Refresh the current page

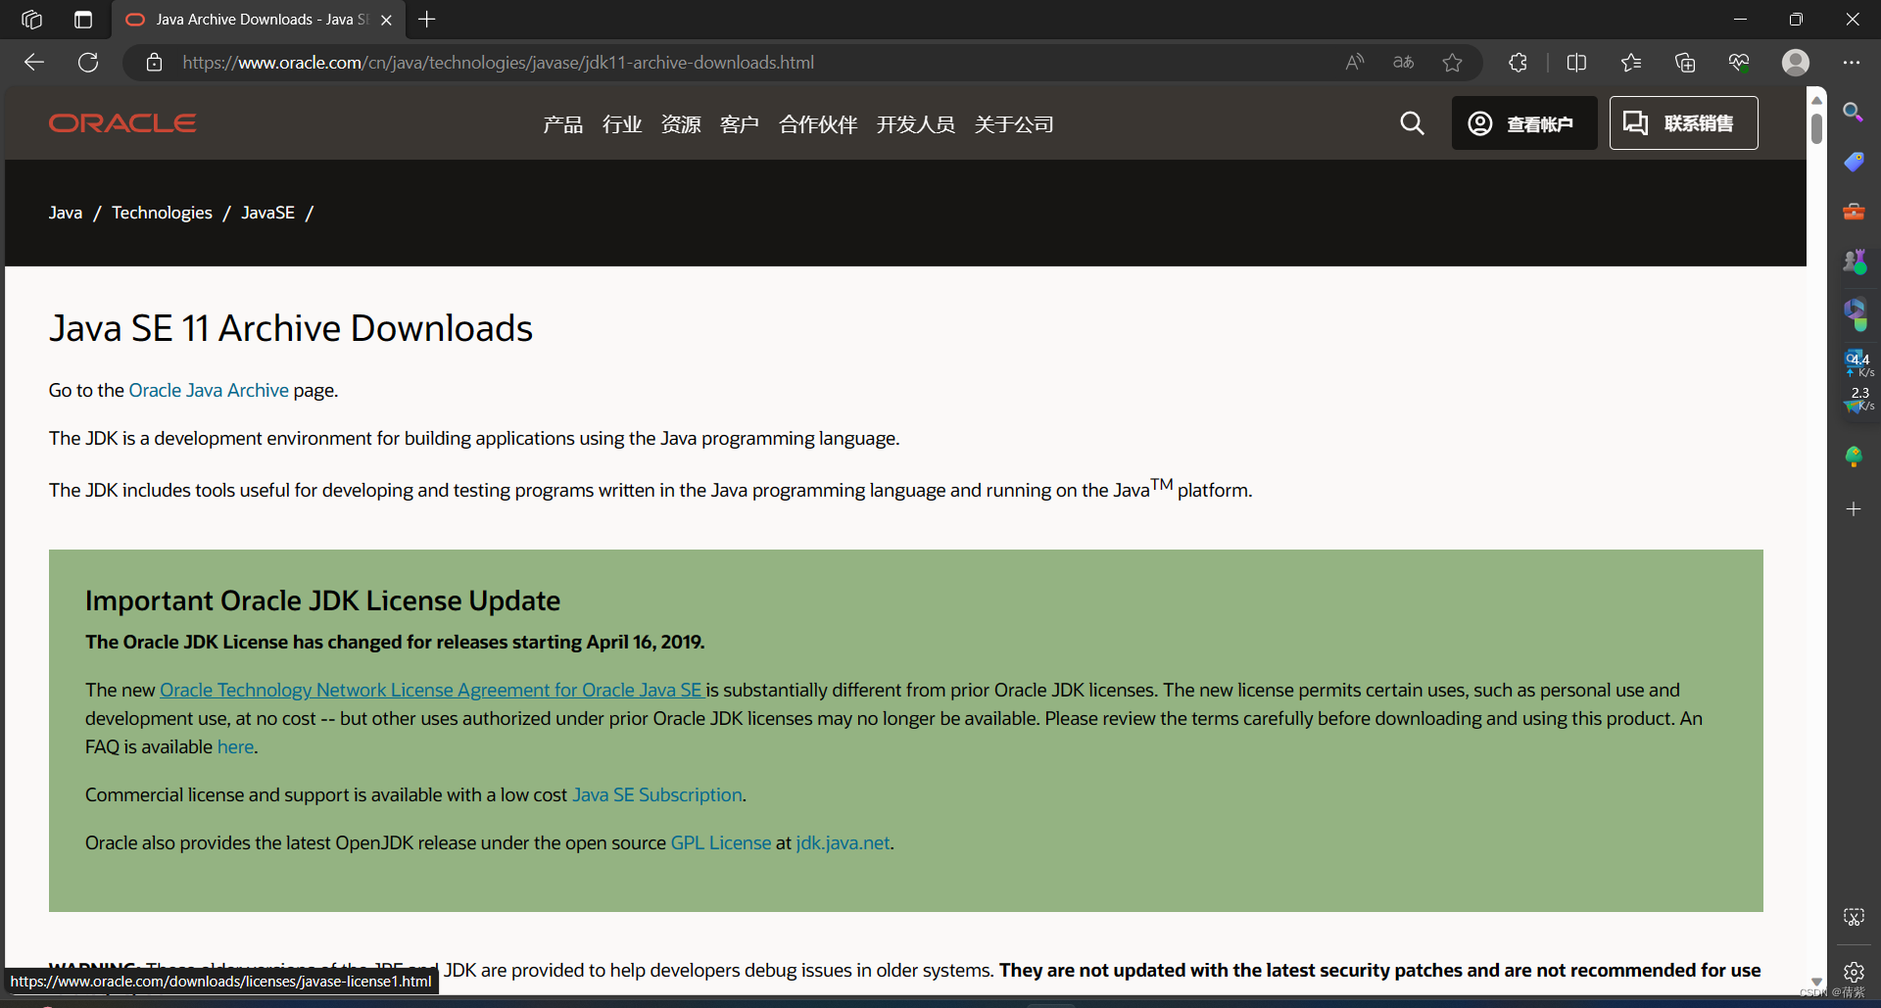pyautogui.click(x=88, y=63)
